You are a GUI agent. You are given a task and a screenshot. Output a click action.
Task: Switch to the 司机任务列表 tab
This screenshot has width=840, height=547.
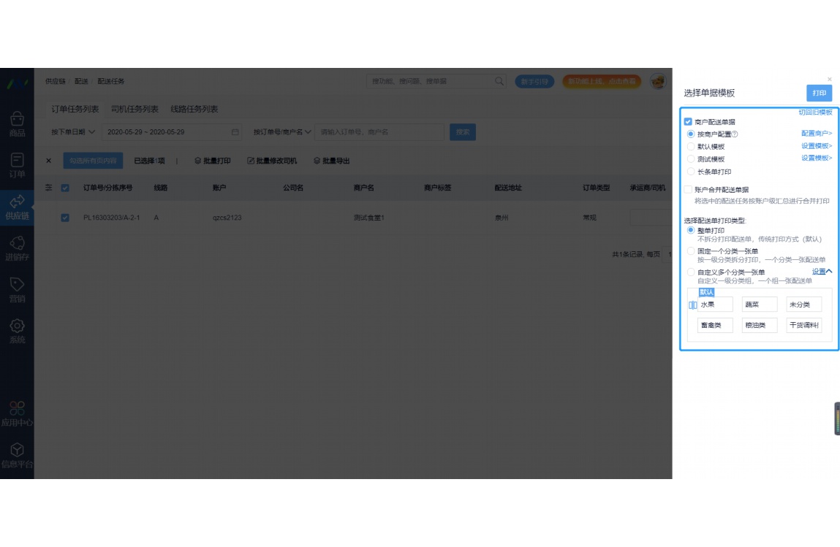point(136,108)
